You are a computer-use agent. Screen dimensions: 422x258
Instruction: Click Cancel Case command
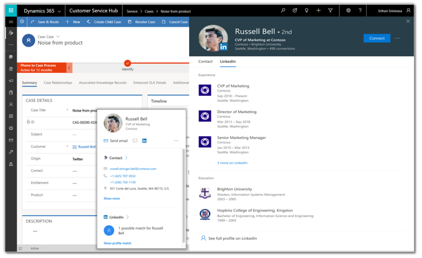175,22
